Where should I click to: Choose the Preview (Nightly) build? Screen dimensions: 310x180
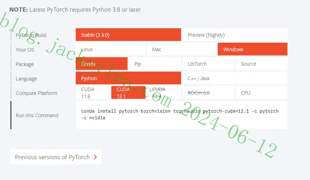pyautogui.click(x=235, y=35)
